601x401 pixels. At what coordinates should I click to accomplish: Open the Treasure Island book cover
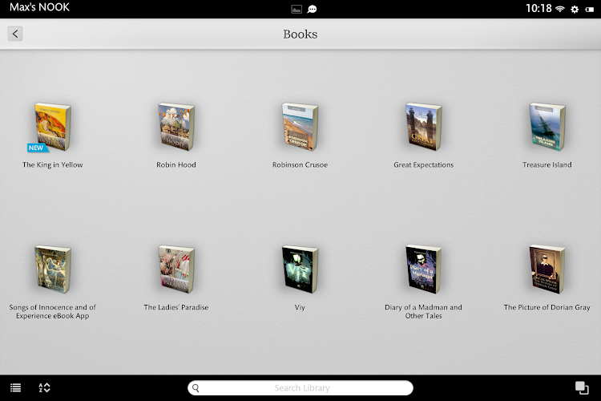tap(547, 127)
